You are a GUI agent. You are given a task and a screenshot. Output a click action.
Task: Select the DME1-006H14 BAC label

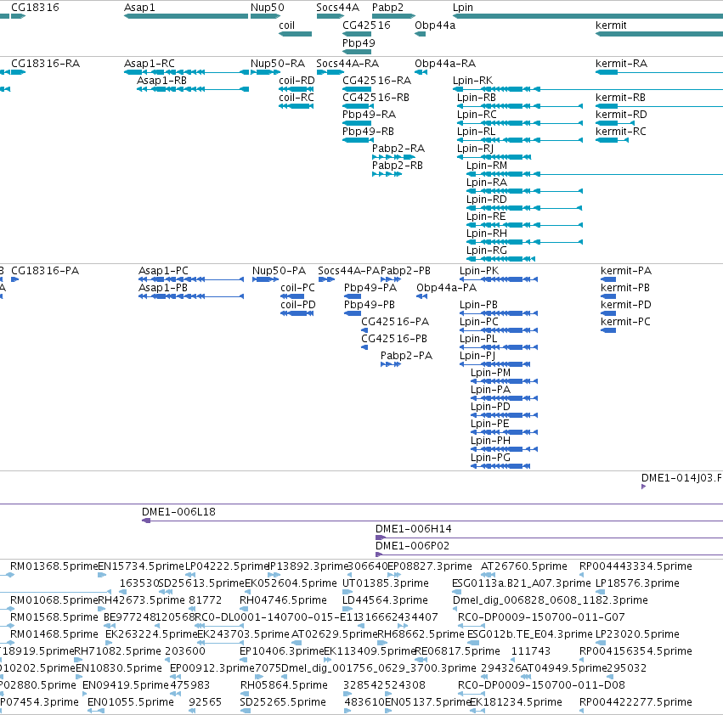[413, 529]
